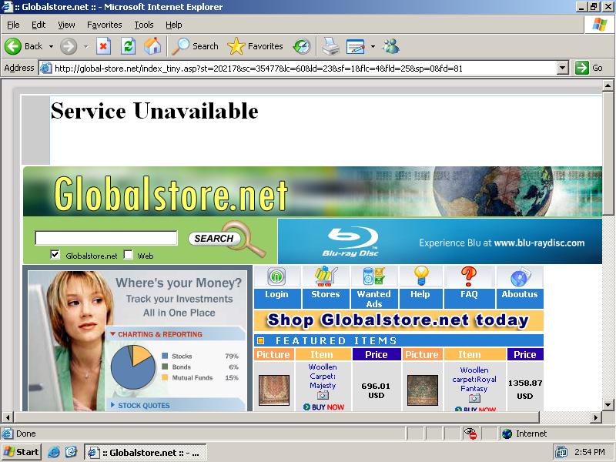This screenshot has width=616, height=462.
Task: Click the FAQ question mark icon
Action: click(x=469, y=276)
